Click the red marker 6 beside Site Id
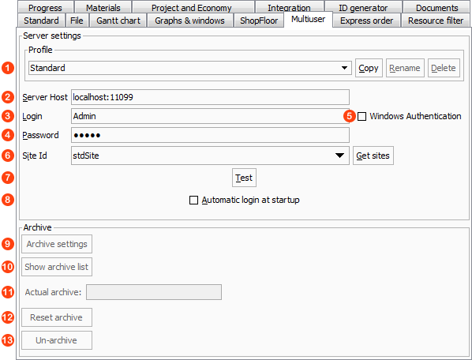 click(x=8, y=156)
